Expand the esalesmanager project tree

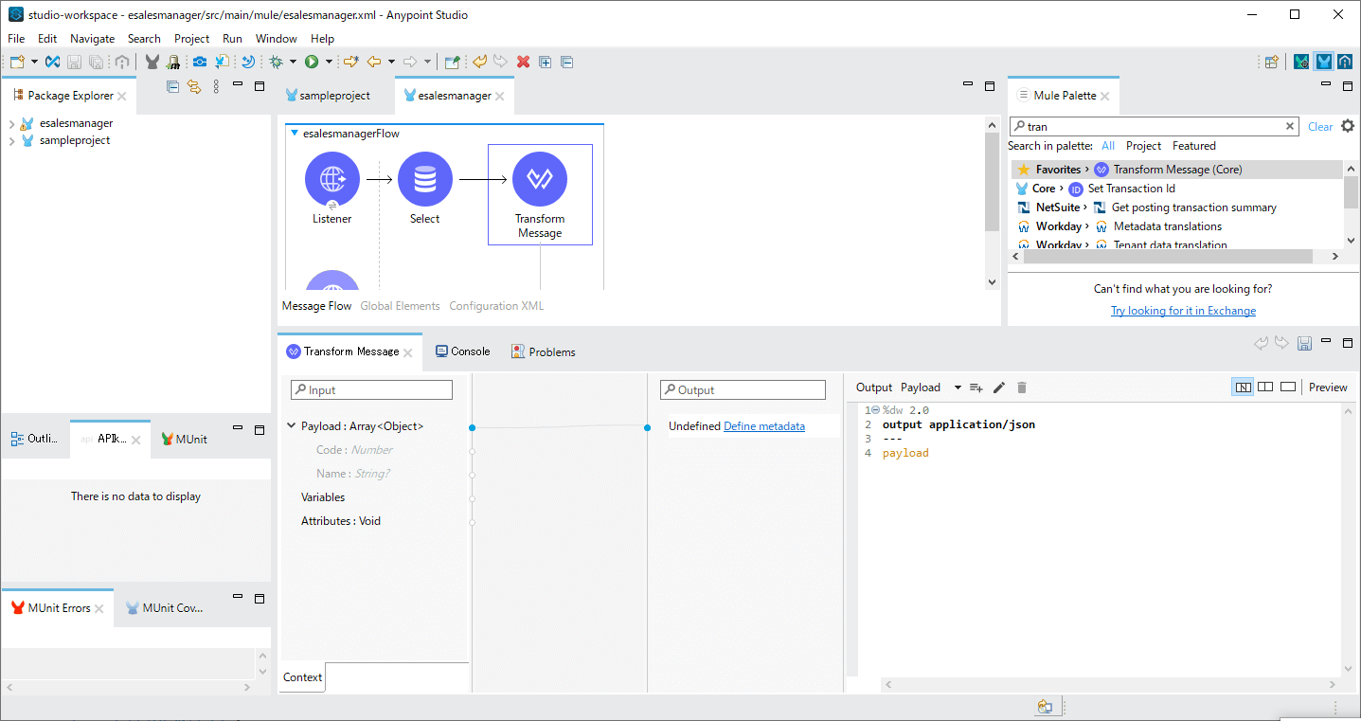[x=11, y=124]
